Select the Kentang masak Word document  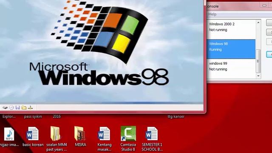104,139
